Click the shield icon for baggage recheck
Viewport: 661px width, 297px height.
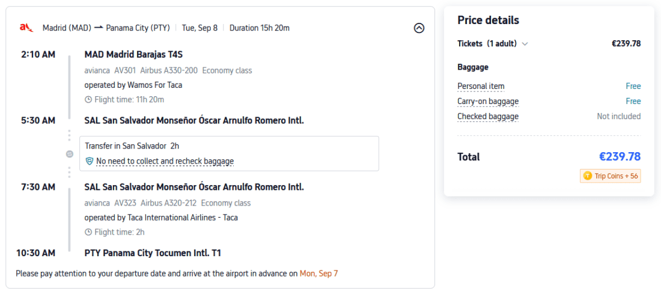pos(90,161)
